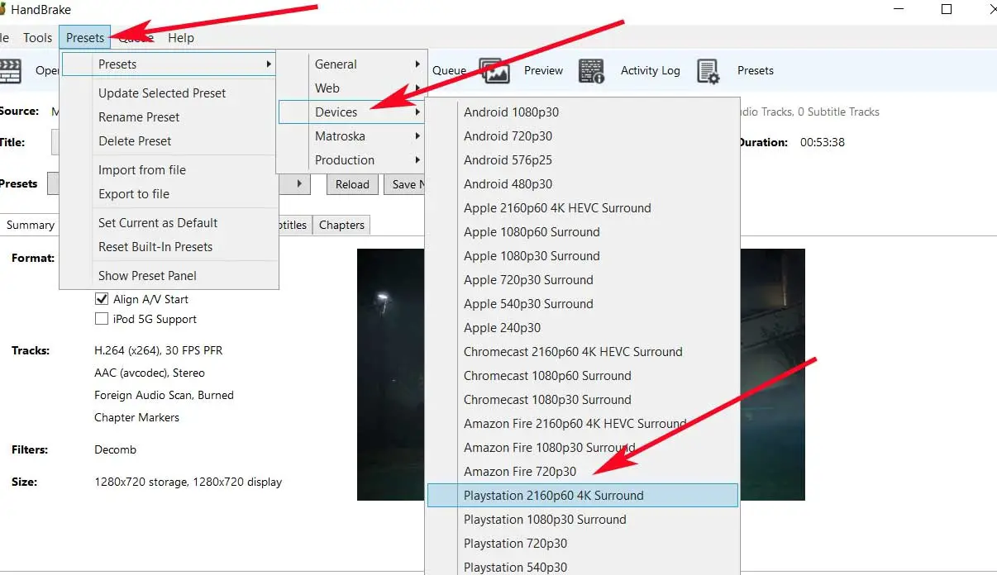Select Apple 1080p60 Surround preset
This screenshot has height=575, width=997.
(582, 232)
